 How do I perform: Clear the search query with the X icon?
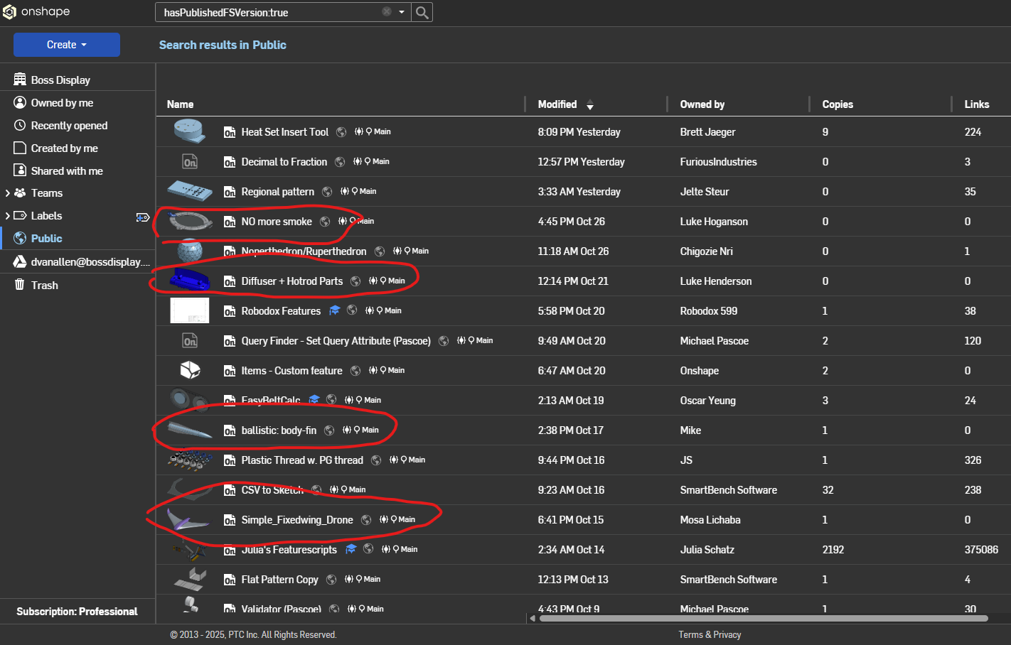(387, 12)
